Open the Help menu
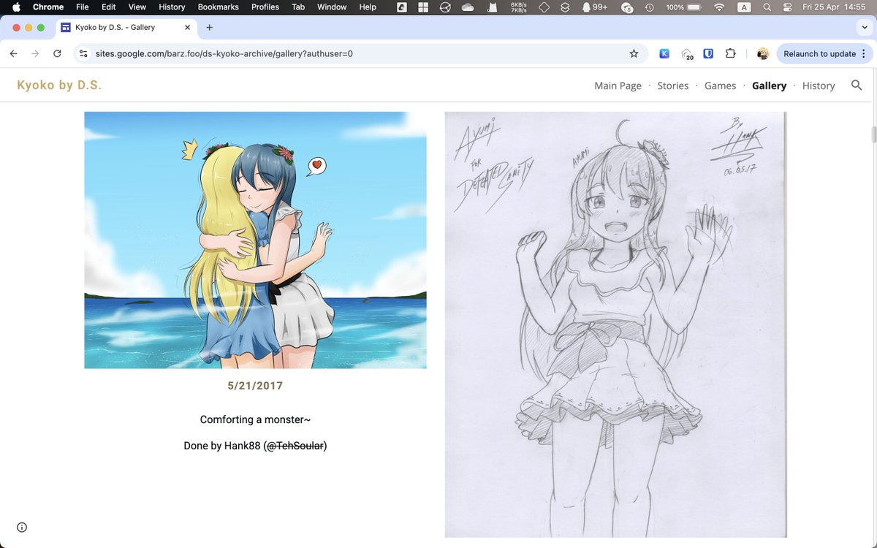This screenshot has height=548, width=877. click(368, 7)
